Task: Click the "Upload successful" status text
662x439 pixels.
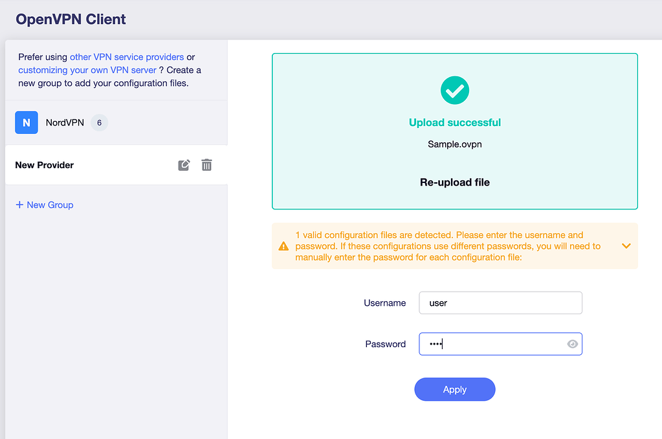Action: click(455, 123)
